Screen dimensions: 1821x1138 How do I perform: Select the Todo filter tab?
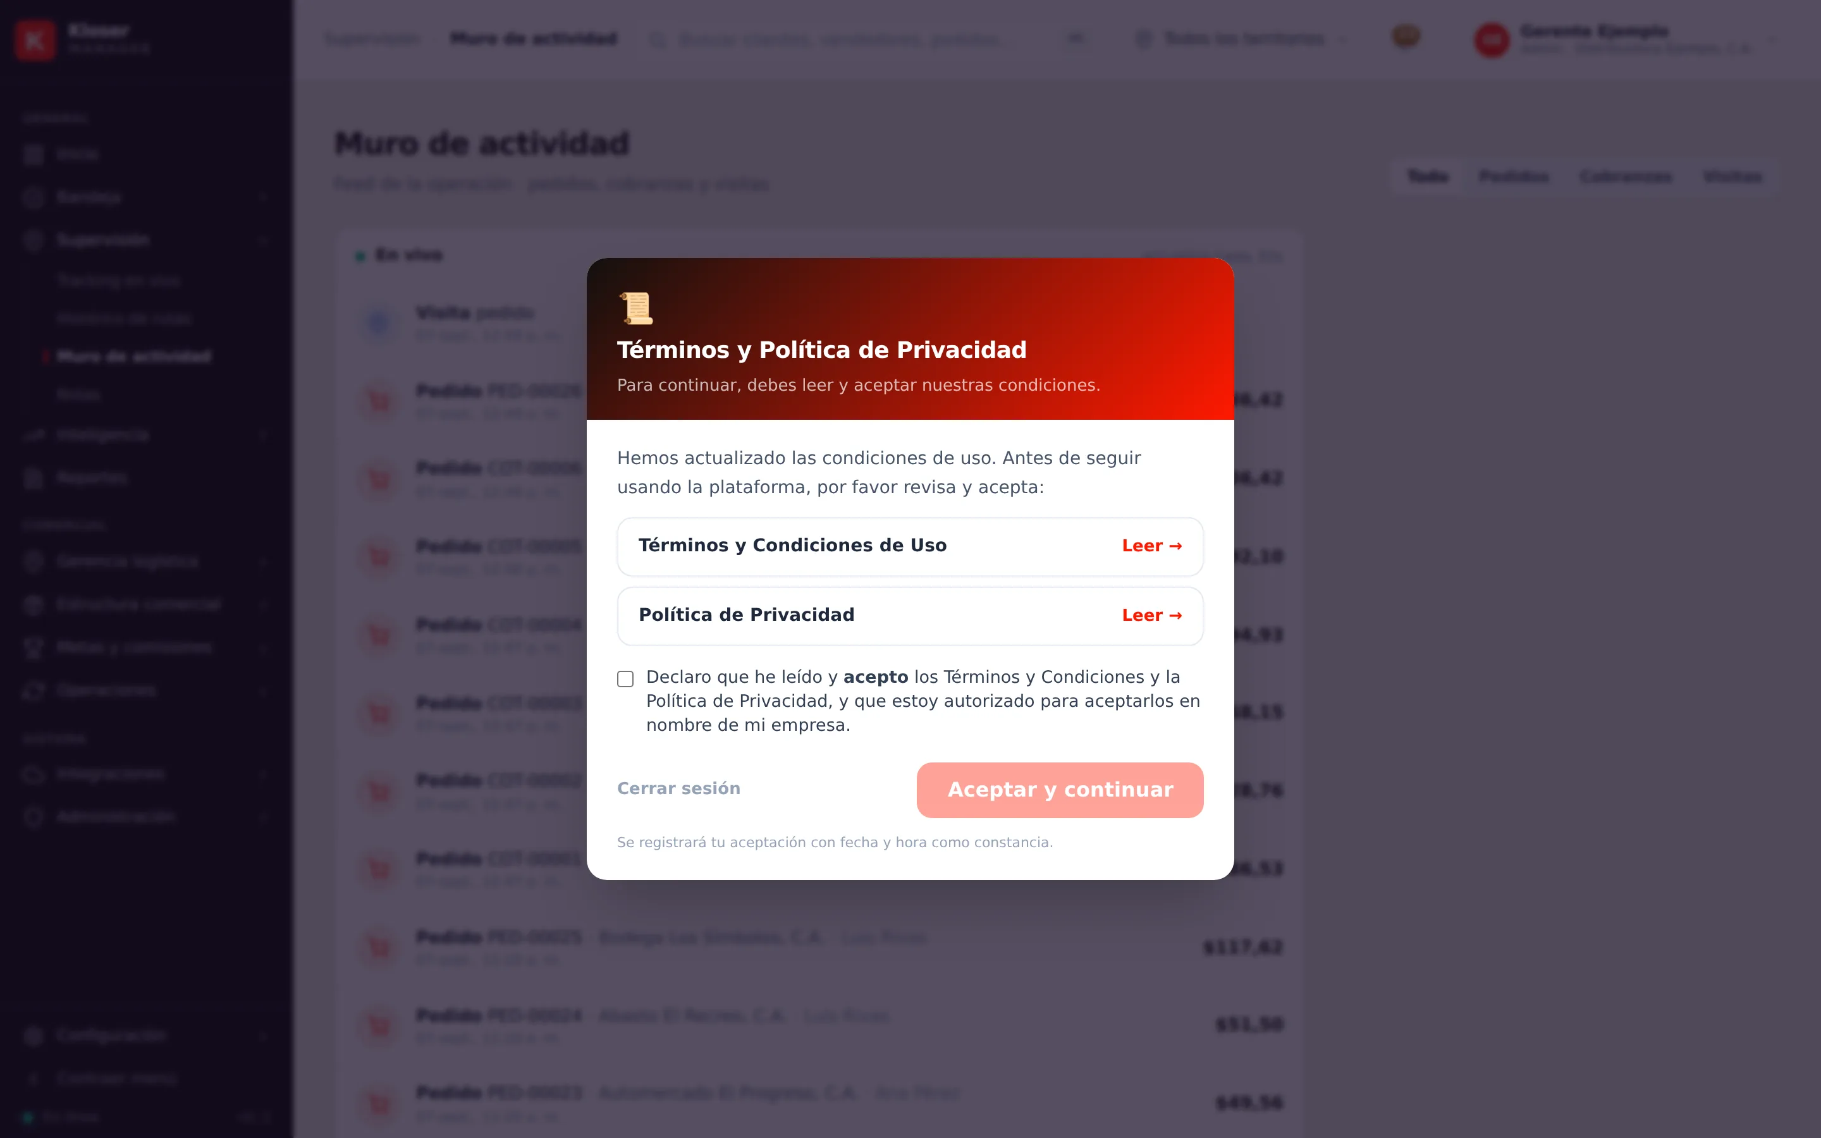(1428, 177)
